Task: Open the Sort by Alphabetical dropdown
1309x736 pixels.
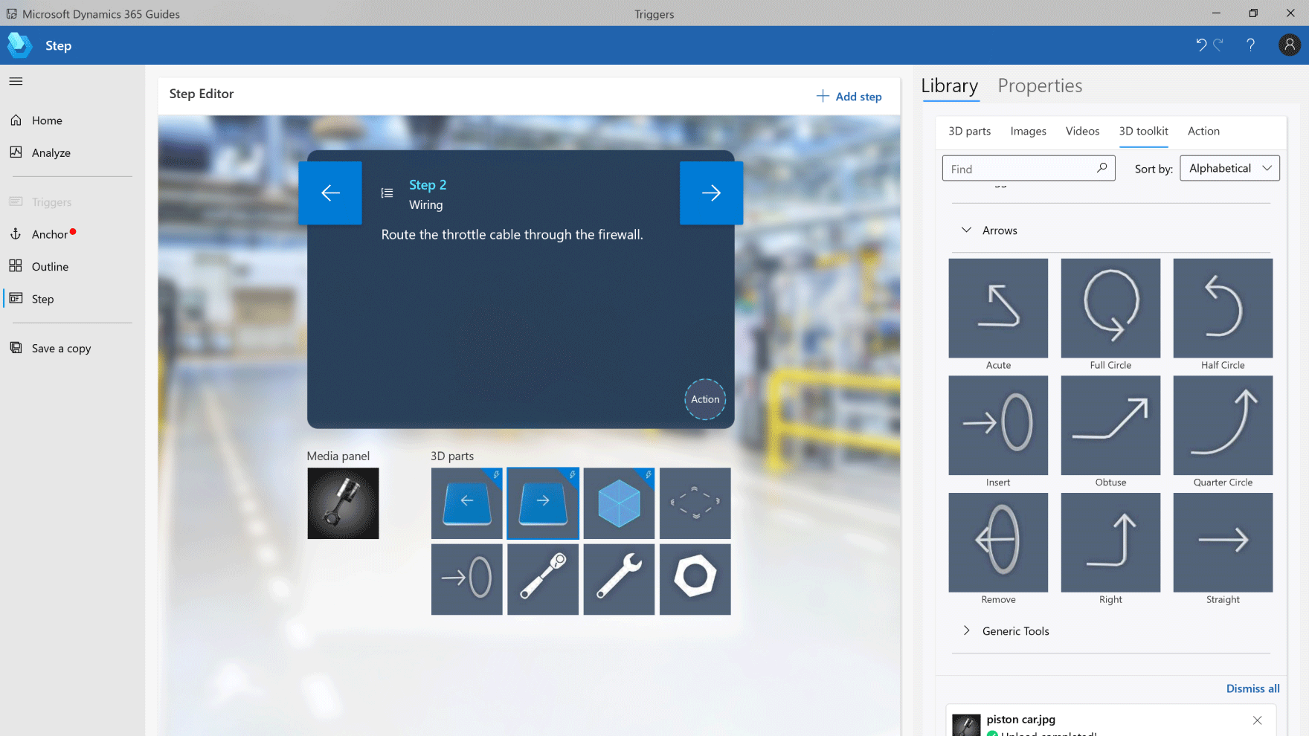Action: pyautogui.click(x=1229, y=169)
